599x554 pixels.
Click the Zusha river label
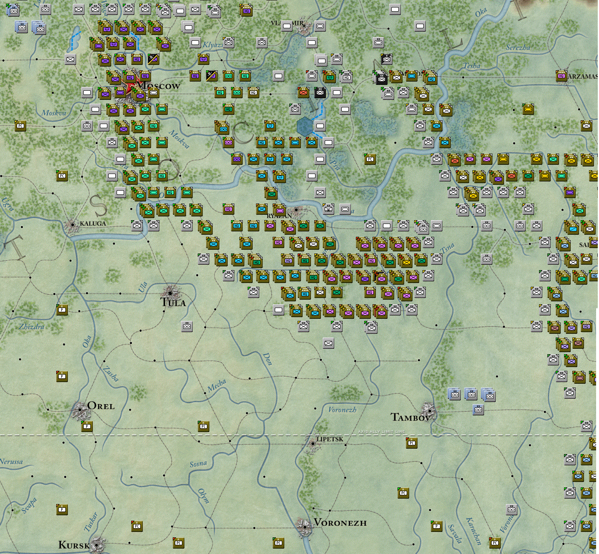coord(110,373)
